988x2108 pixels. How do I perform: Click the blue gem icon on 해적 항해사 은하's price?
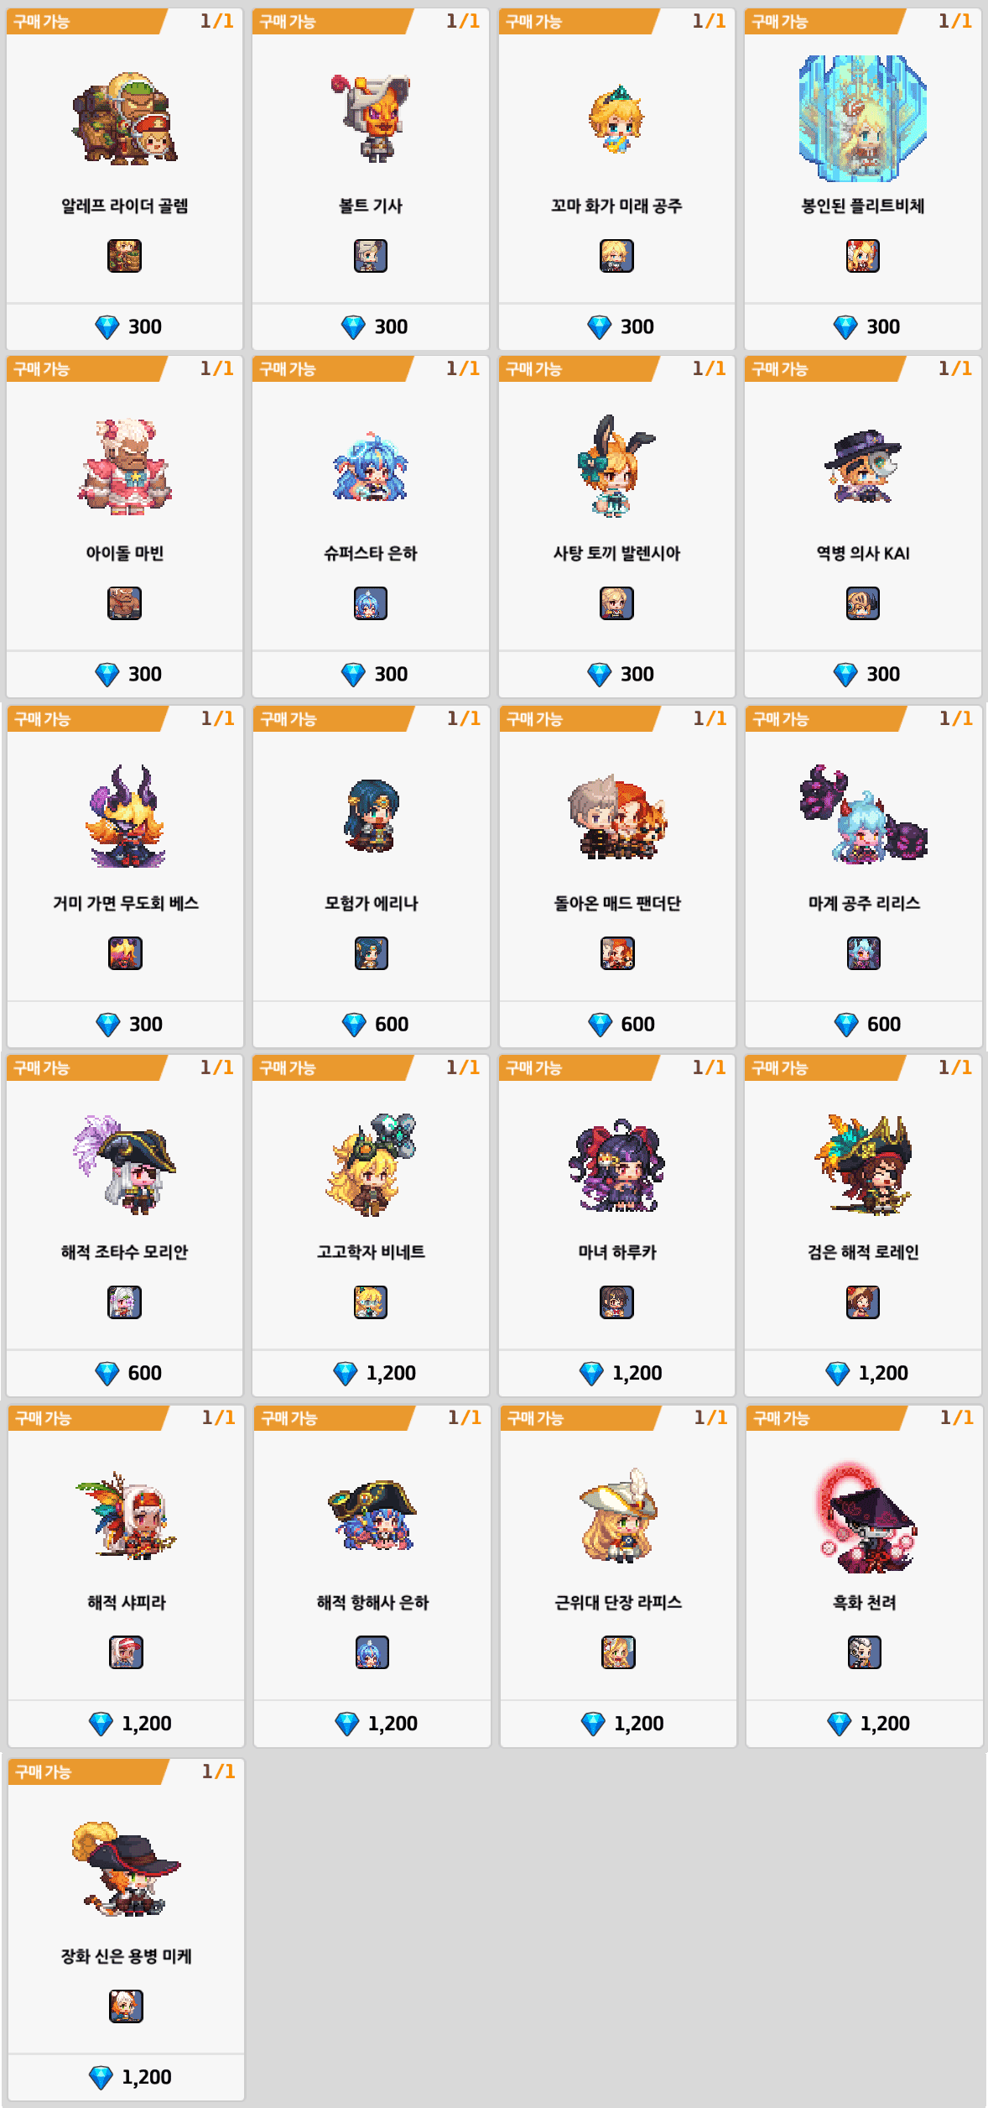point(347,1724)
